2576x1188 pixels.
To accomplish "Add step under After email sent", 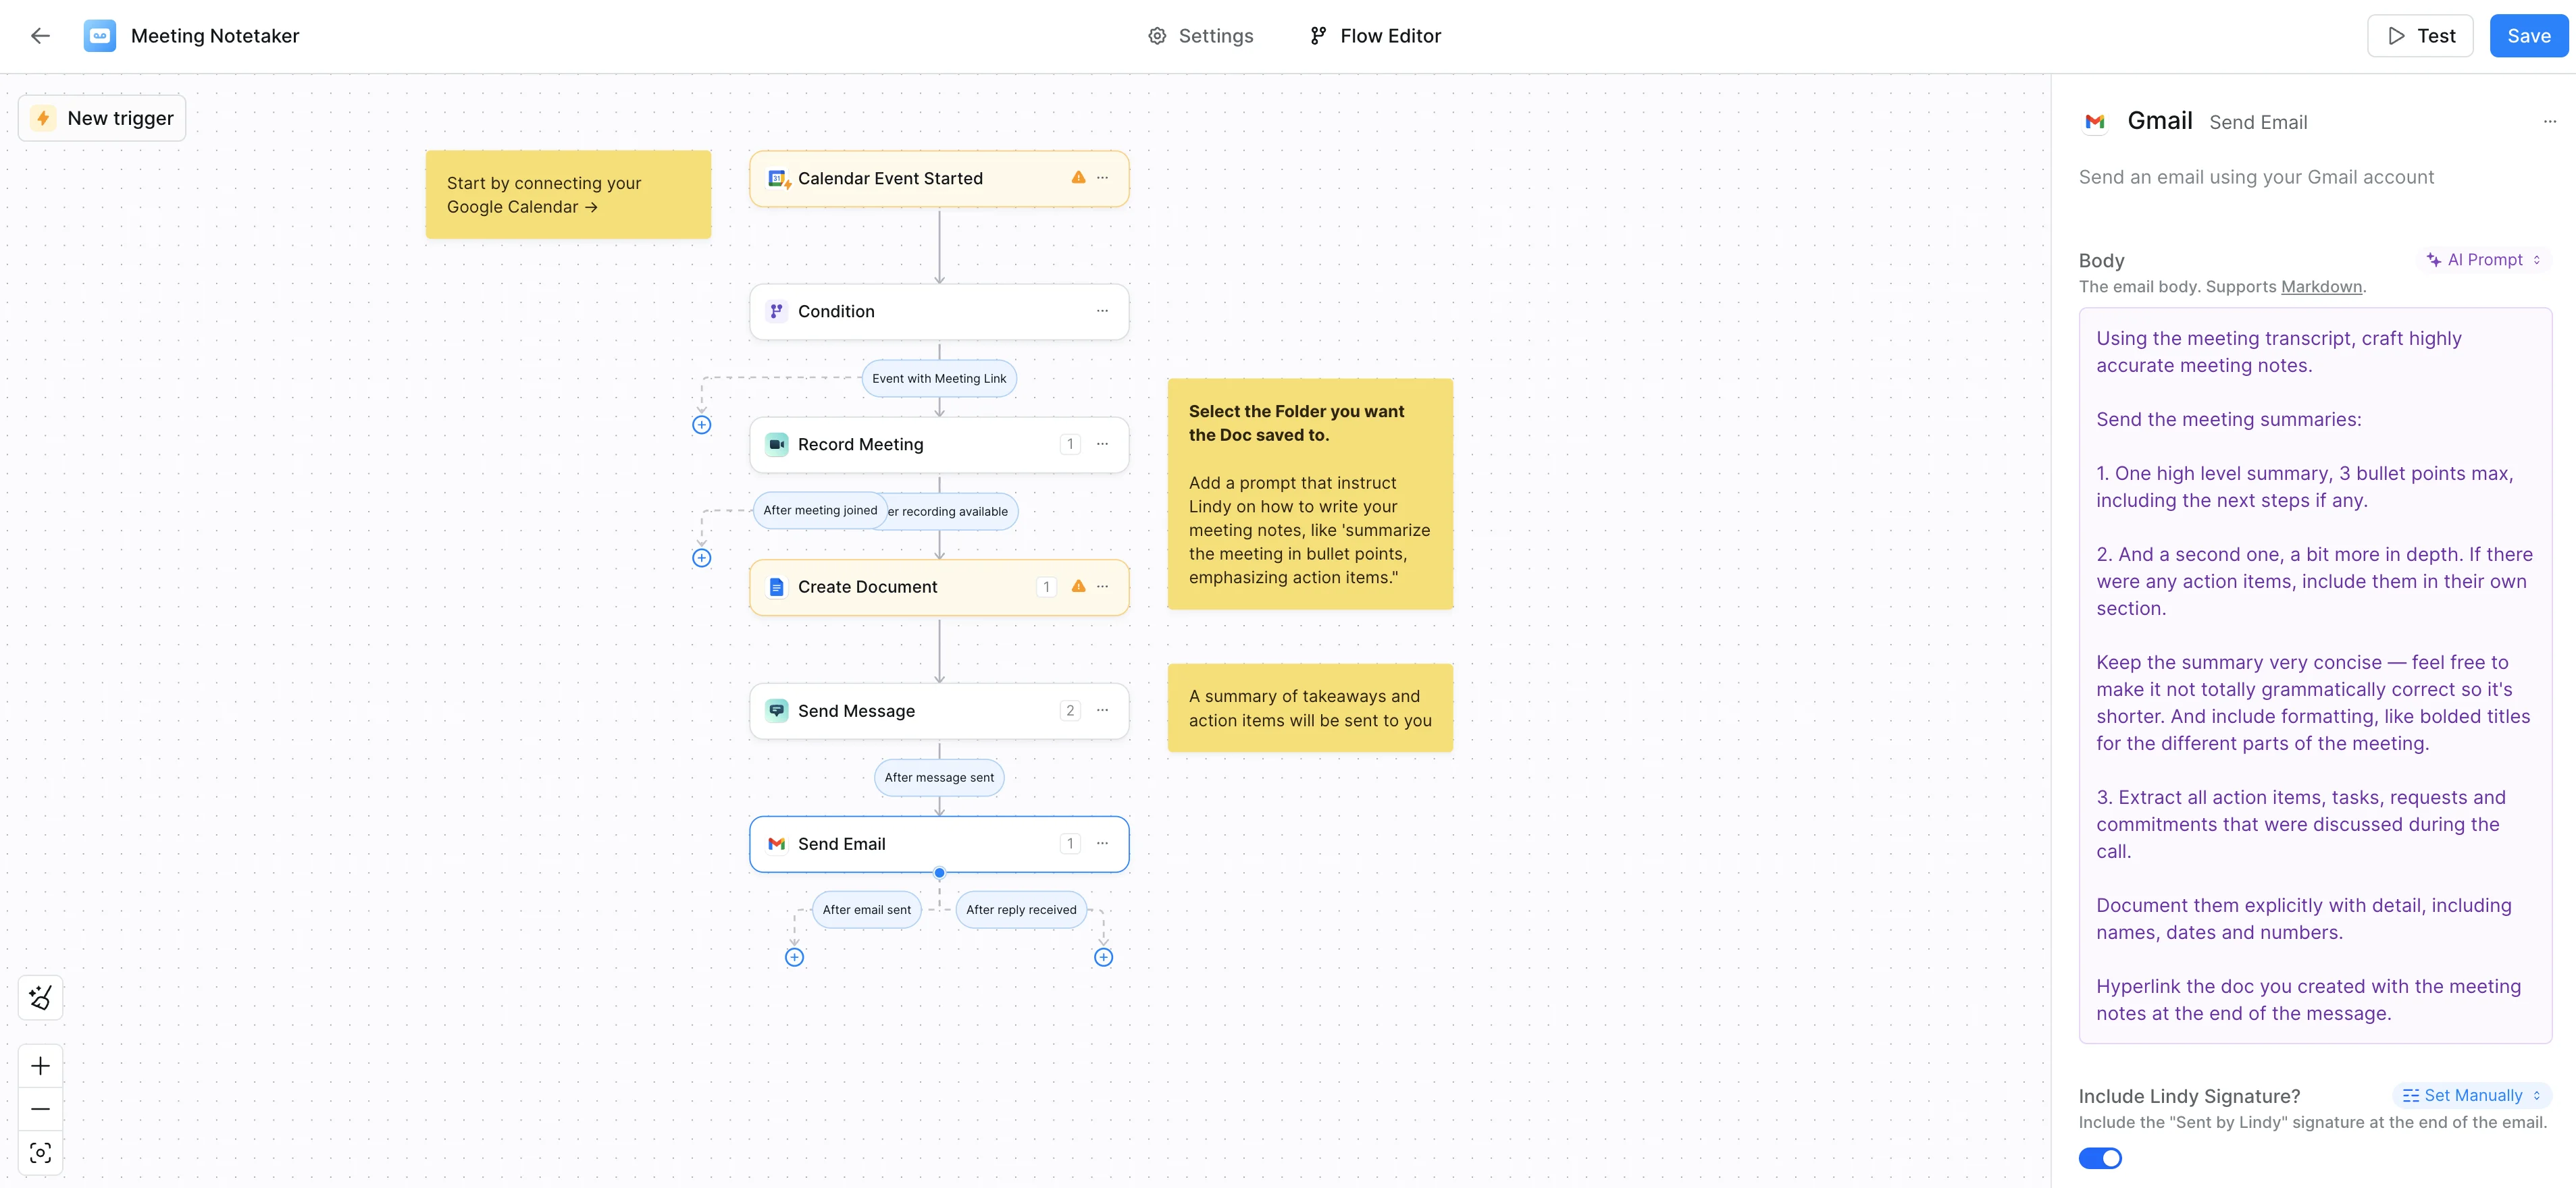I will [794, 957].
